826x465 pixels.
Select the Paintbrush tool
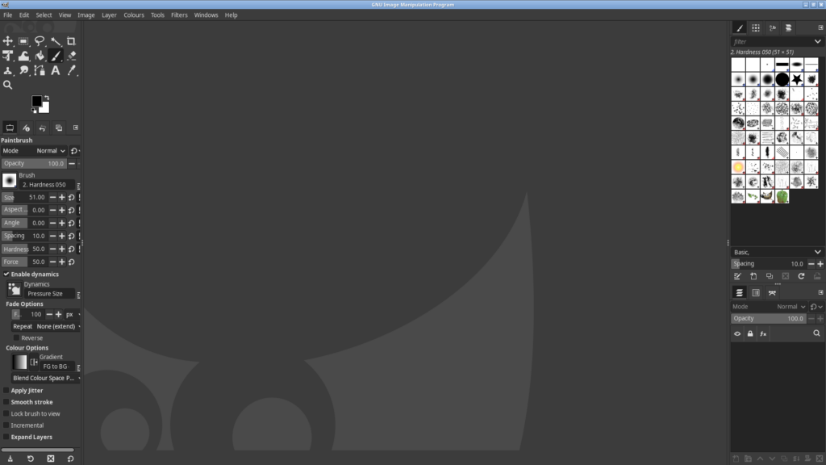pyautogui.click(x=56, y=56)
